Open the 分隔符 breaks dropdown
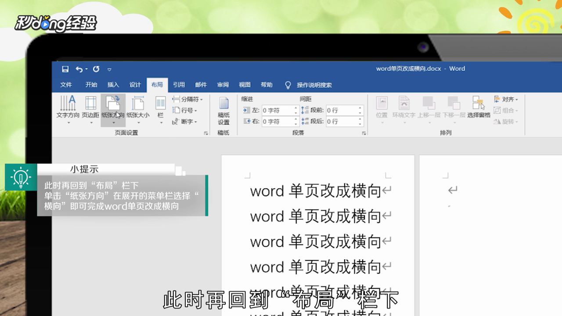562x316 pixels. 187,100
